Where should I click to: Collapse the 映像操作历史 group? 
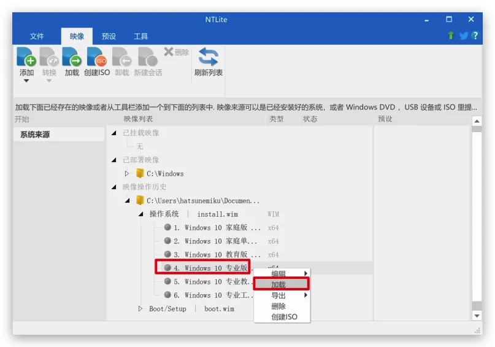tap(114, 187)
